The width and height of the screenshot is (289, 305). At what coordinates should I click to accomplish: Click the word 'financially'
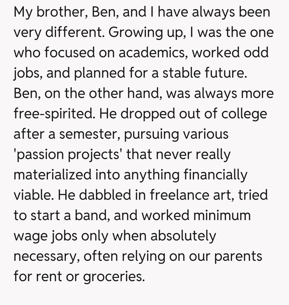[216, 175]
